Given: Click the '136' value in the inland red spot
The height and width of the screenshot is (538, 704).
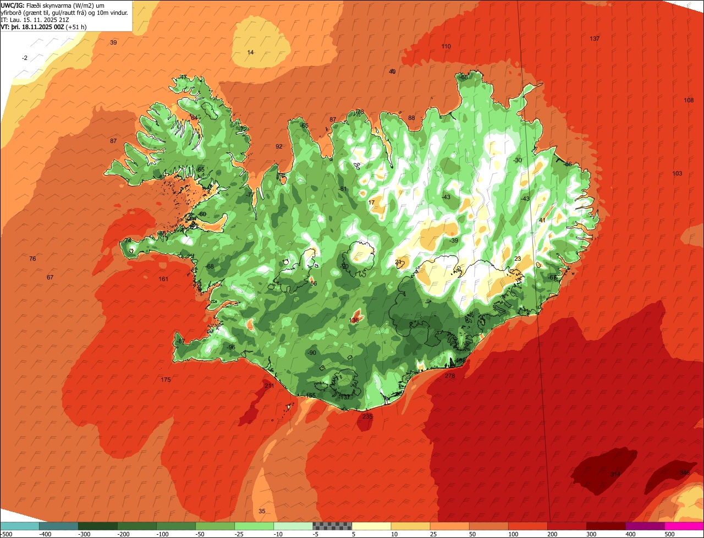Looking at the screenshot, I should [x=354, y=320].
